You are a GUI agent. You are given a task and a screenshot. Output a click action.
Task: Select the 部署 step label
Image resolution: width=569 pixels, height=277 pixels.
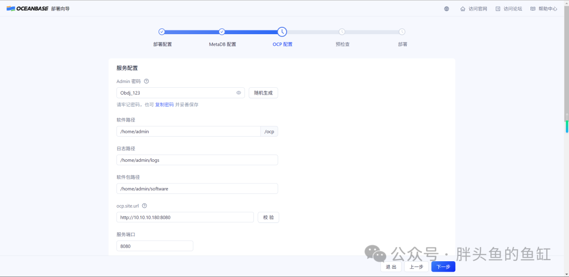tap(403, 45)
